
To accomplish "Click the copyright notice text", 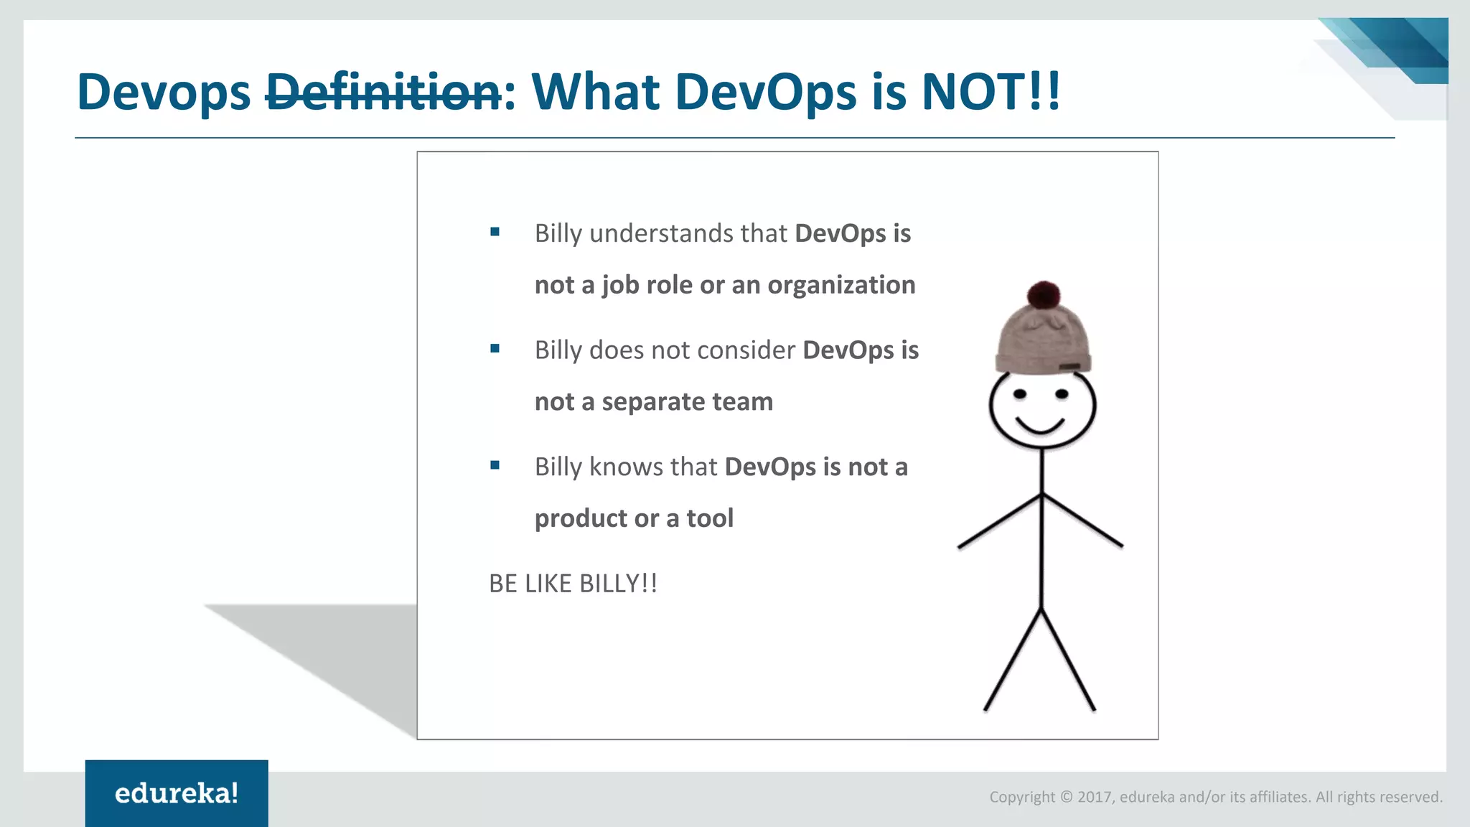I will 1215,797.
